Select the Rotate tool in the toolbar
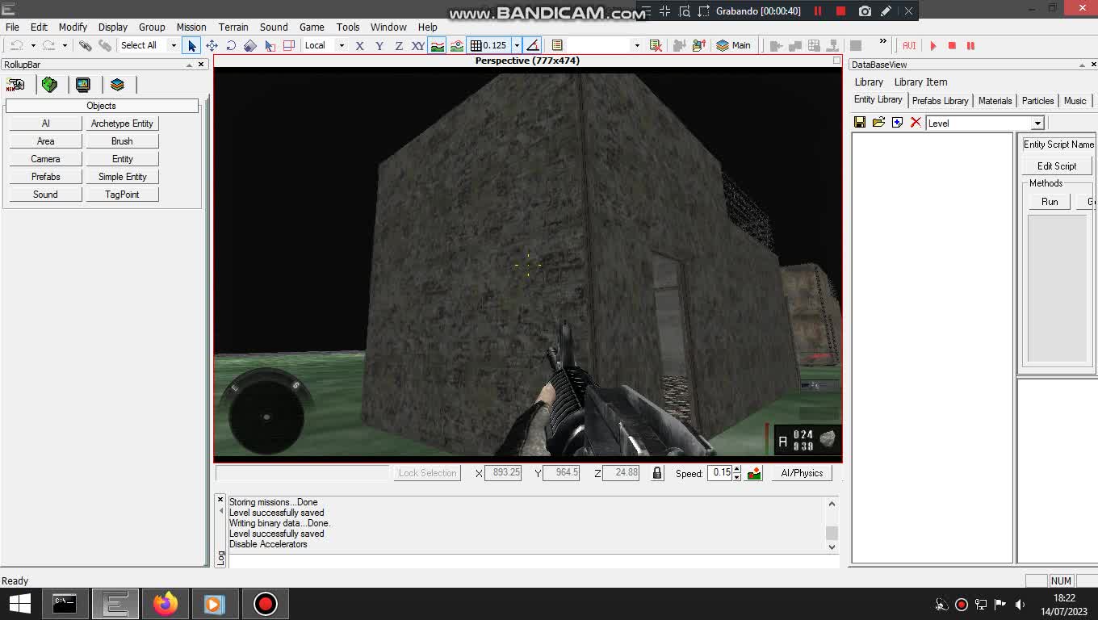 click(x=231, y=45)
